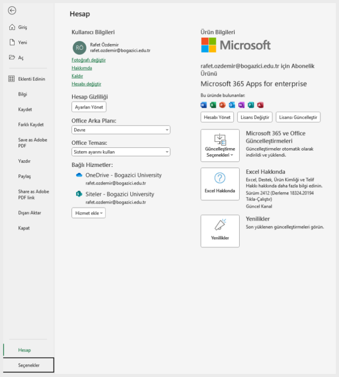The height and width of the screenshot is (377, 339).
Task: Click the RÖ user avatar
Action: 79,48
